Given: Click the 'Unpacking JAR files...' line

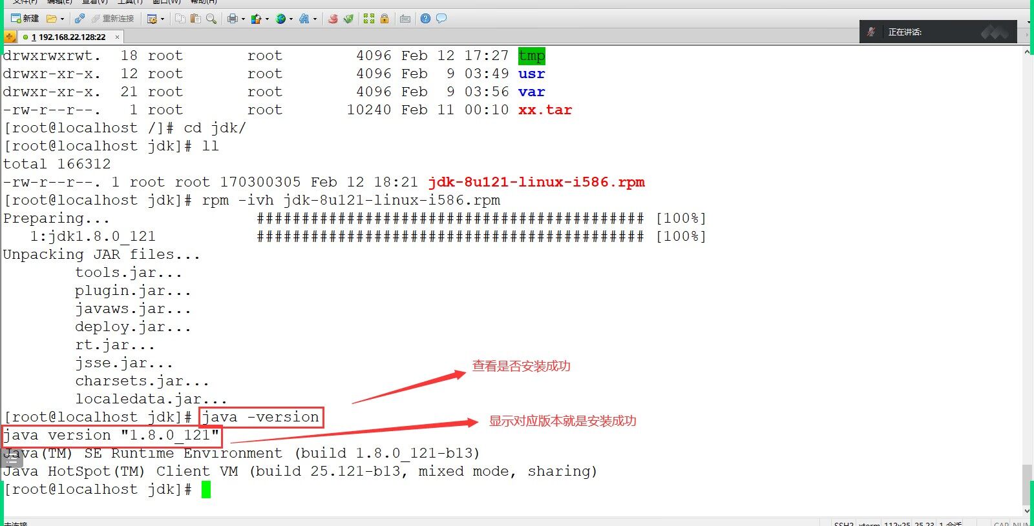Looking at the screenshot, I should pyautogui.click(x=102, y=255).
